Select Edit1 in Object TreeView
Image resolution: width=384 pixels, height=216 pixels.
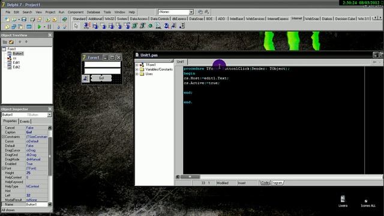(16, 62)
